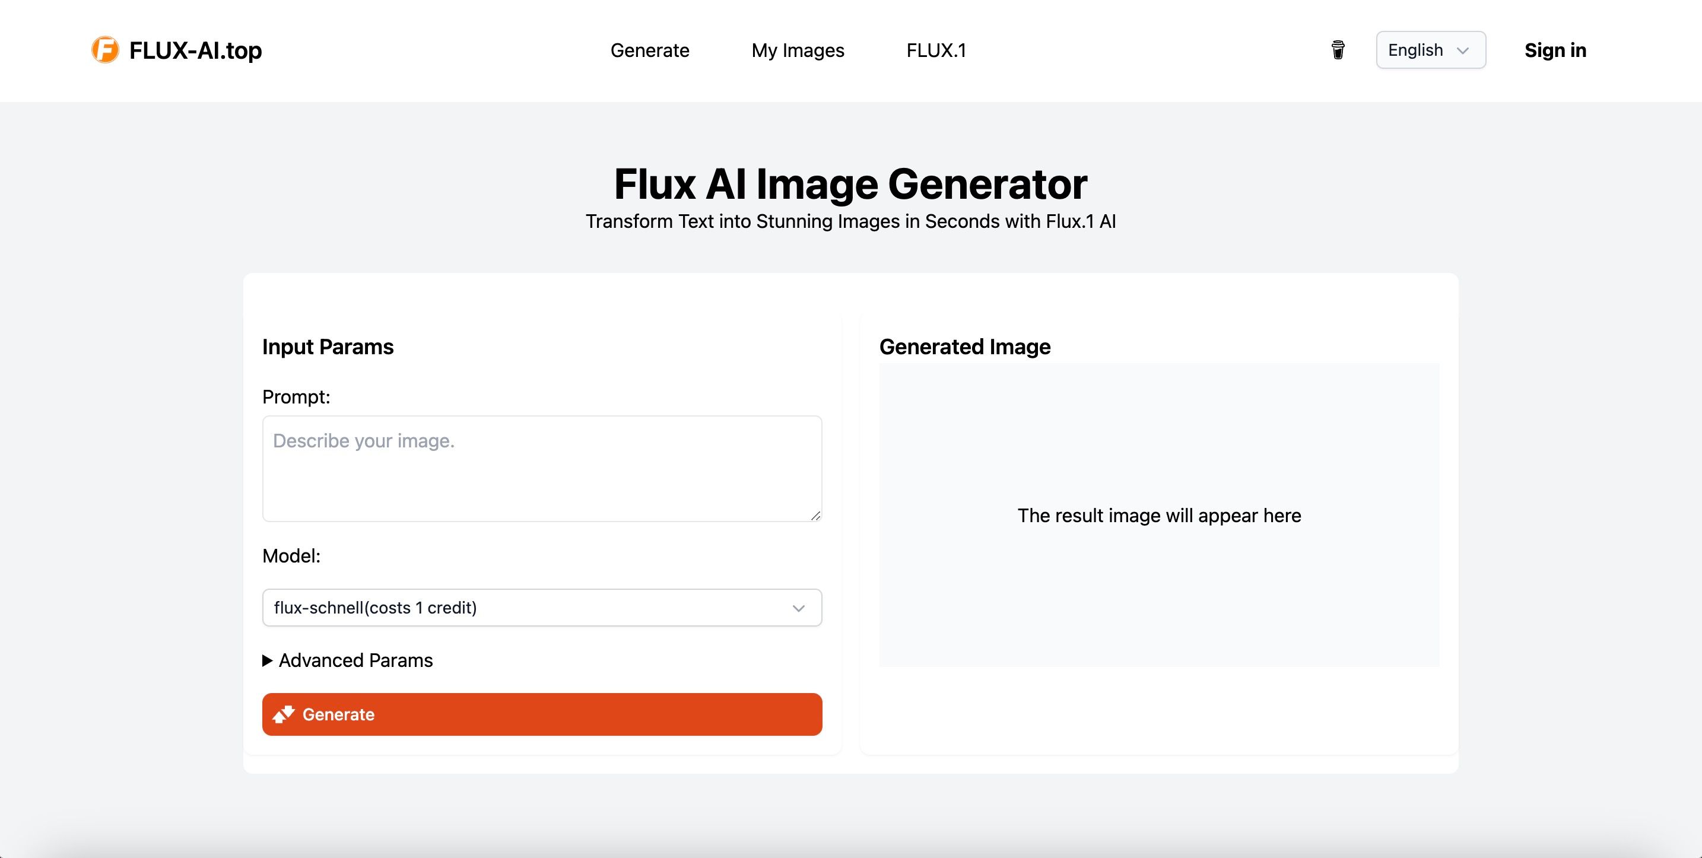Navigate to Generate in the top menu
Screen dimensions: 1702x858
(650, 50)
